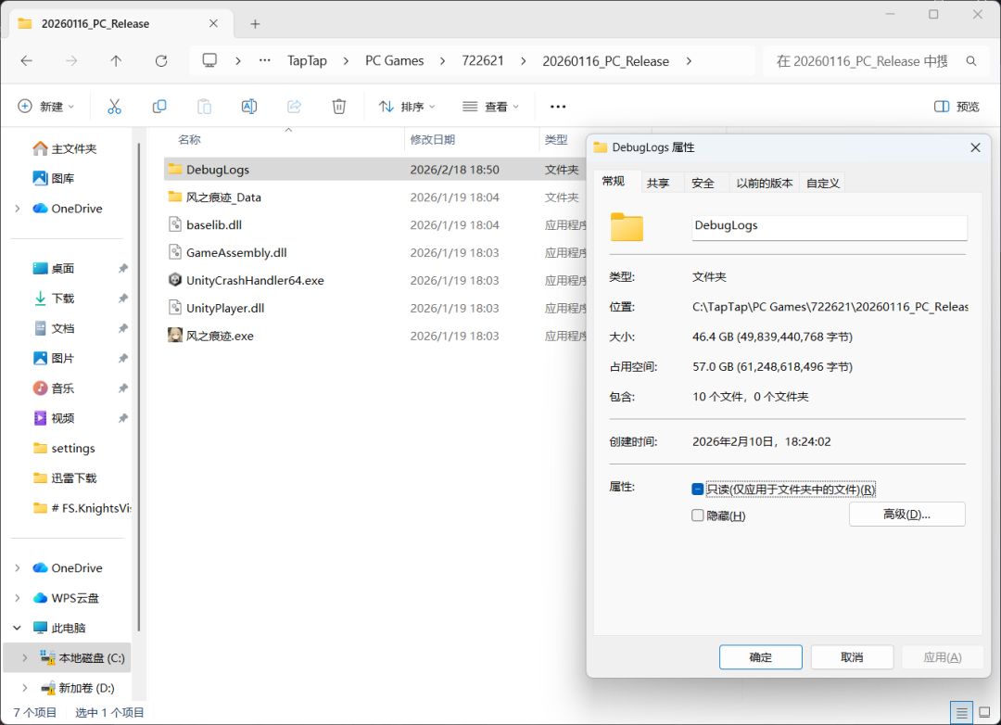Click the folder name field DebugLogs
This screenshot has height=725, width=1001.
[829, 227]
